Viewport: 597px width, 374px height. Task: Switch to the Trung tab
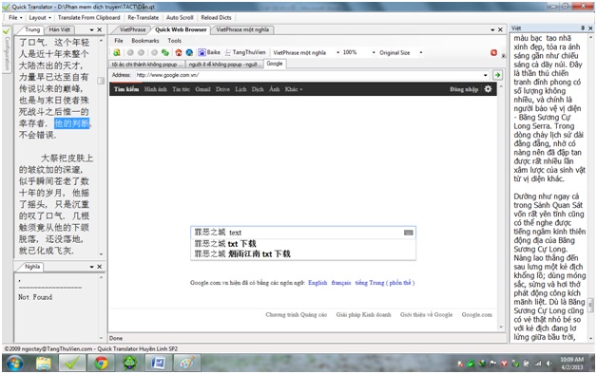coord(32,29)
